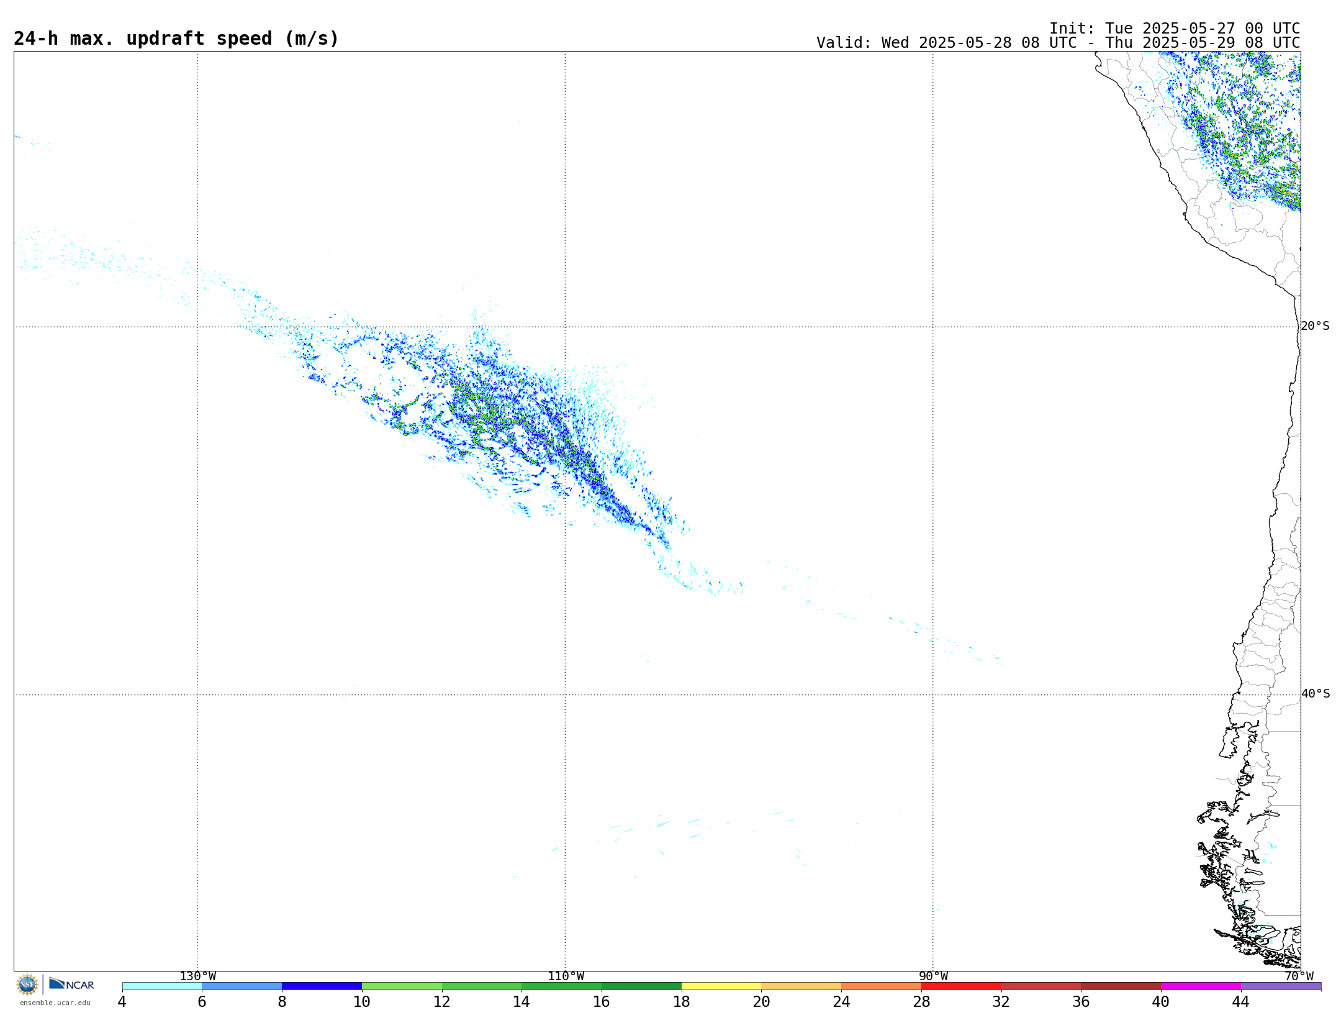Click the 70°W longitude label
Image resolution: width=1341 pixels, height=1010 pixels.
tap(1299, 976)
